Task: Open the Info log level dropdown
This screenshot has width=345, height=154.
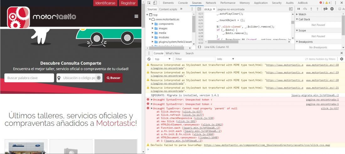Action: click(226, 59)
